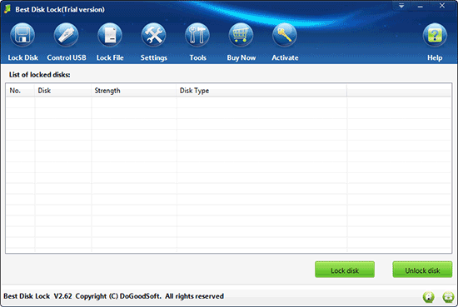The height and width of the screenshot is (307, 458).
Task: Close the Best Disk Lock window
Action: pyautogui.click(x=442, y=6)
